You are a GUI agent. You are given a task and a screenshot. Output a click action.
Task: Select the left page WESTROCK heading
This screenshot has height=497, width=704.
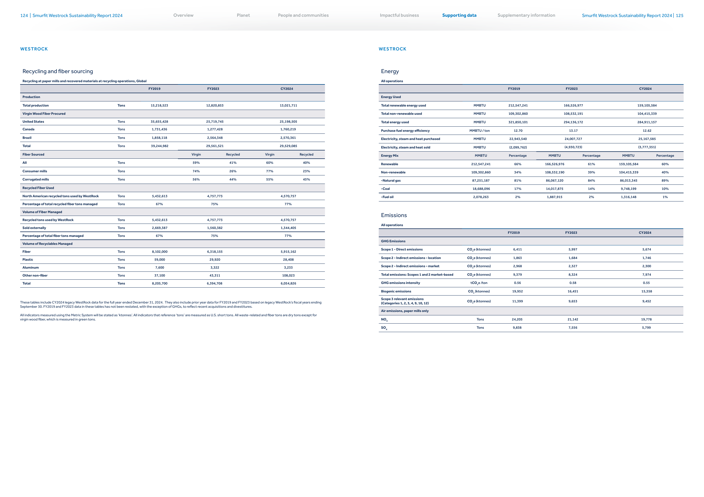[x=34, y=49]
